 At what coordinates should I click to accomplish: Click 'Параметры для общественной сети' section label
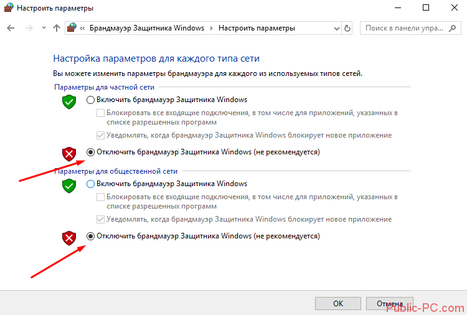point(116,171)
